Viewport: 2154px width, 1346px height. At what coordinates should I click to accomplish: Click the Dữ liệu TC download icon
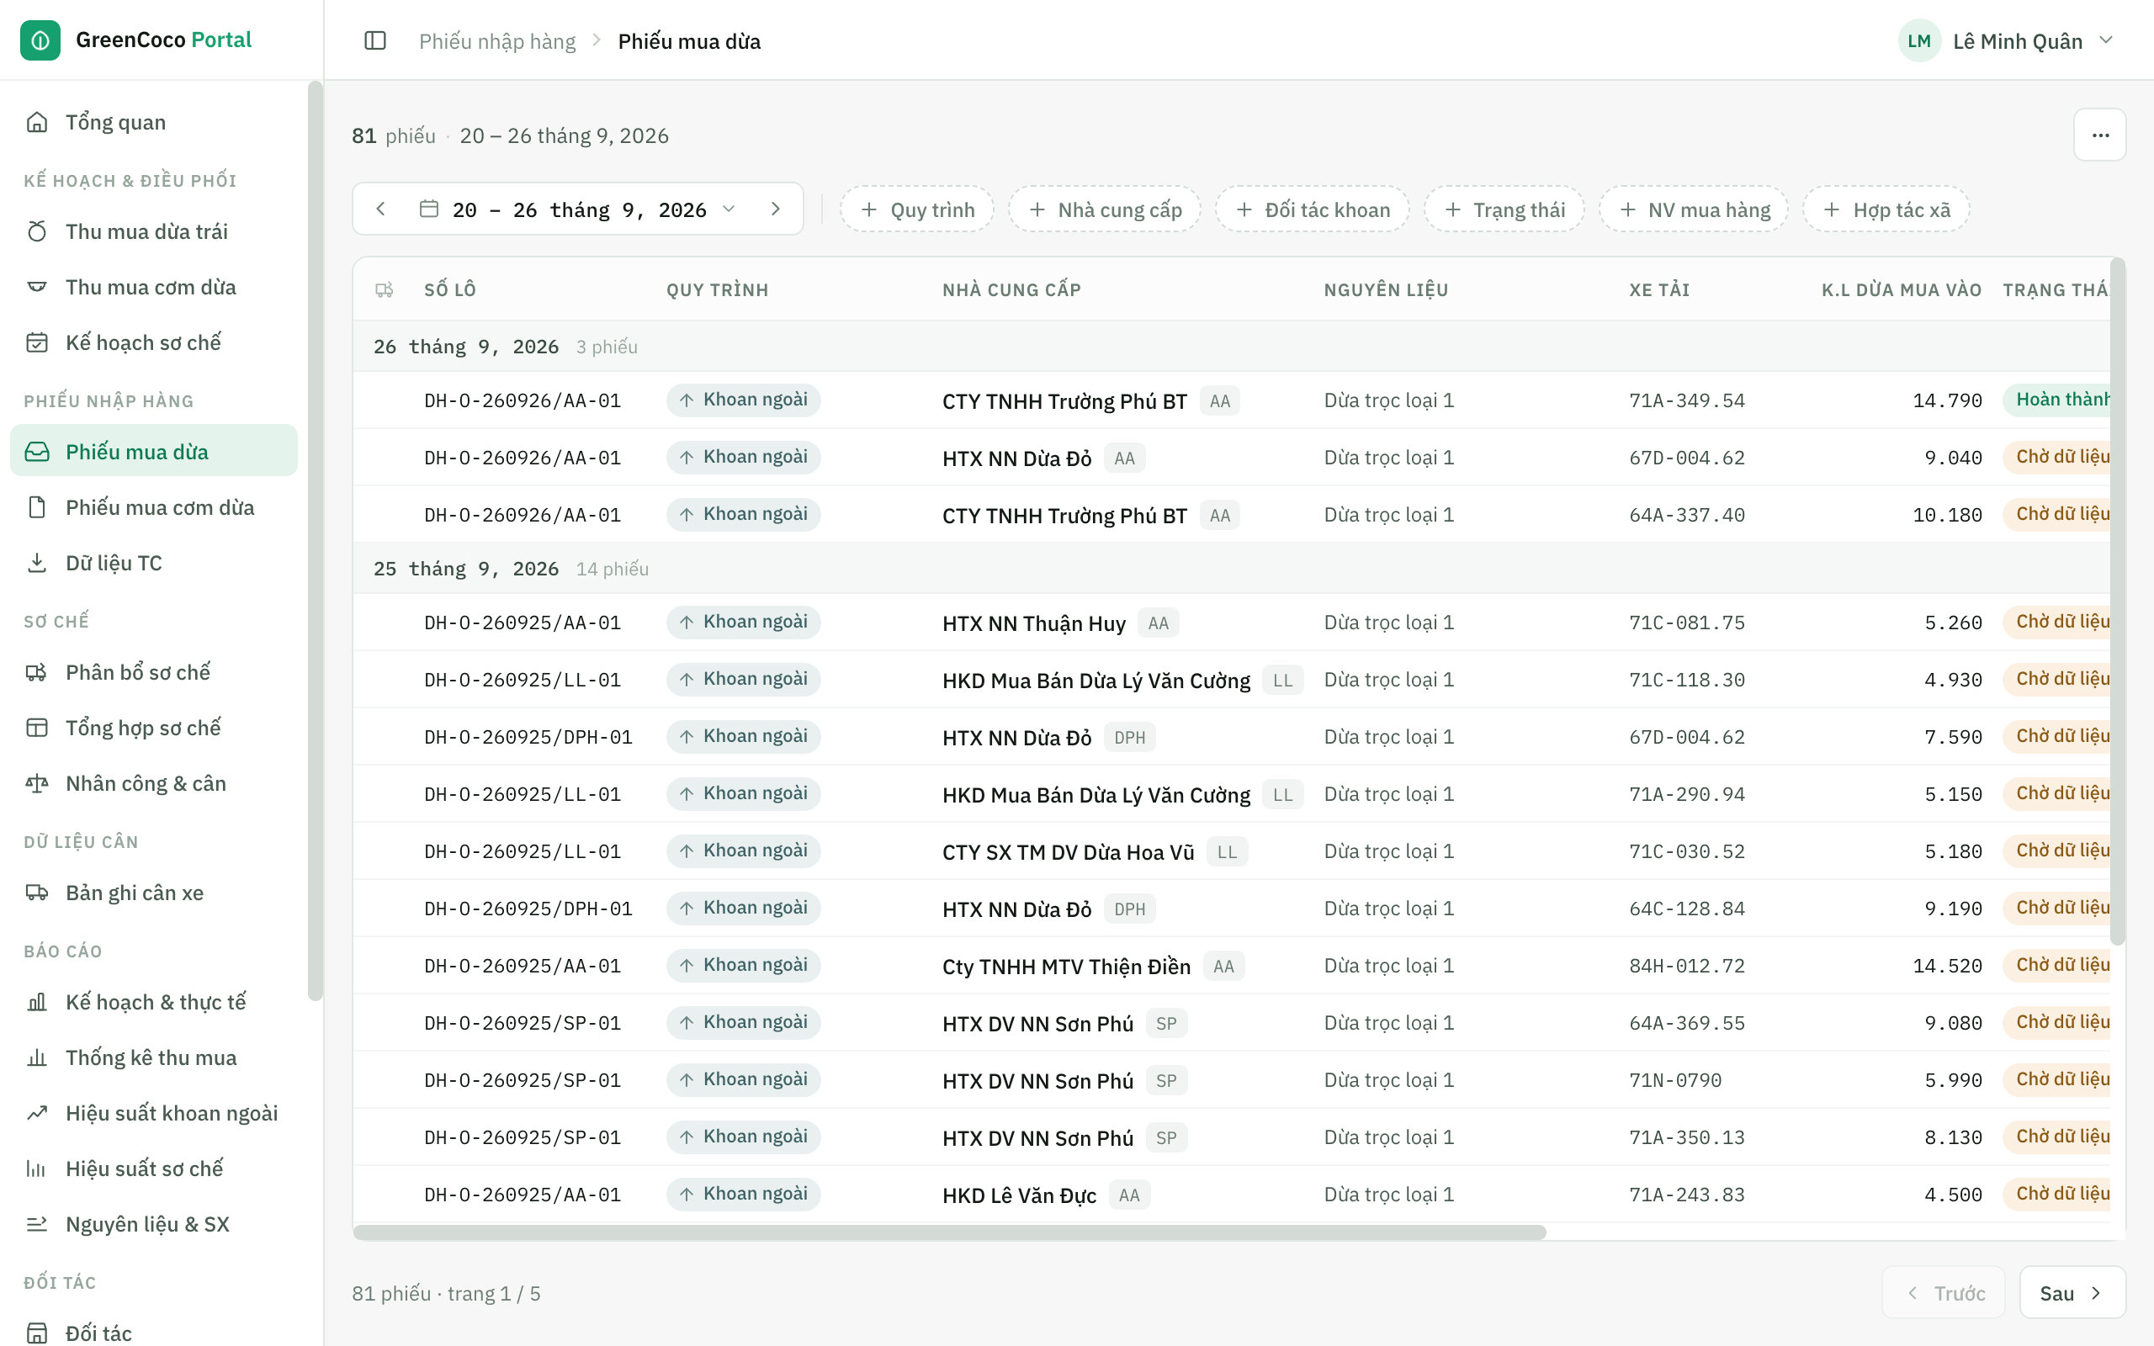(x=36, y=563)
